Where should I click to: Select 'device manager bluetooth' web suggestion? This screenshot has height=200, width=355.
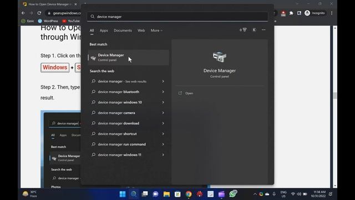pyautogui.click(x=128, y=92)
